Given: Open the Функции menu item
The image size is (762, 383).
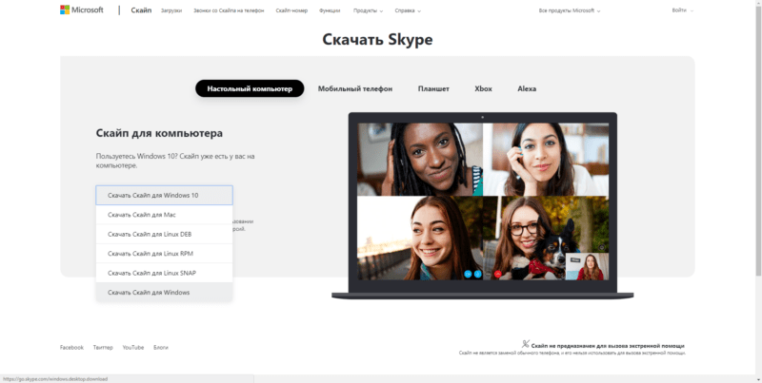Looking at the screenshot, I should pos(330,10).
